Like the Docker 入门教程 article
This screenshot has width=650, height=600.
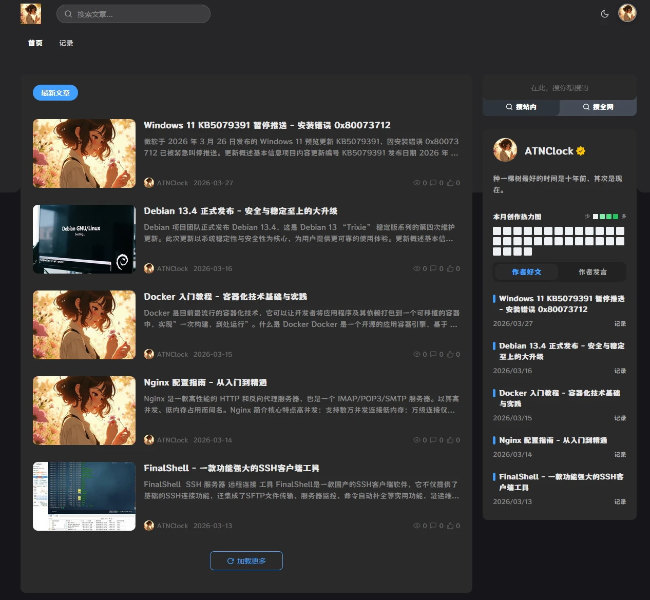(x=450, y=354)
